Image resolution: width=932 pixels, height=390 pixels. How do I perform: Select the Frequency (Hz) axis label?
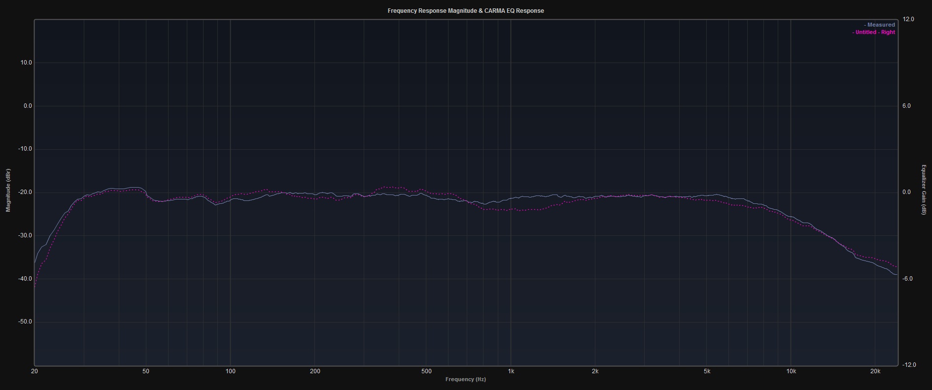coord(466,379)
